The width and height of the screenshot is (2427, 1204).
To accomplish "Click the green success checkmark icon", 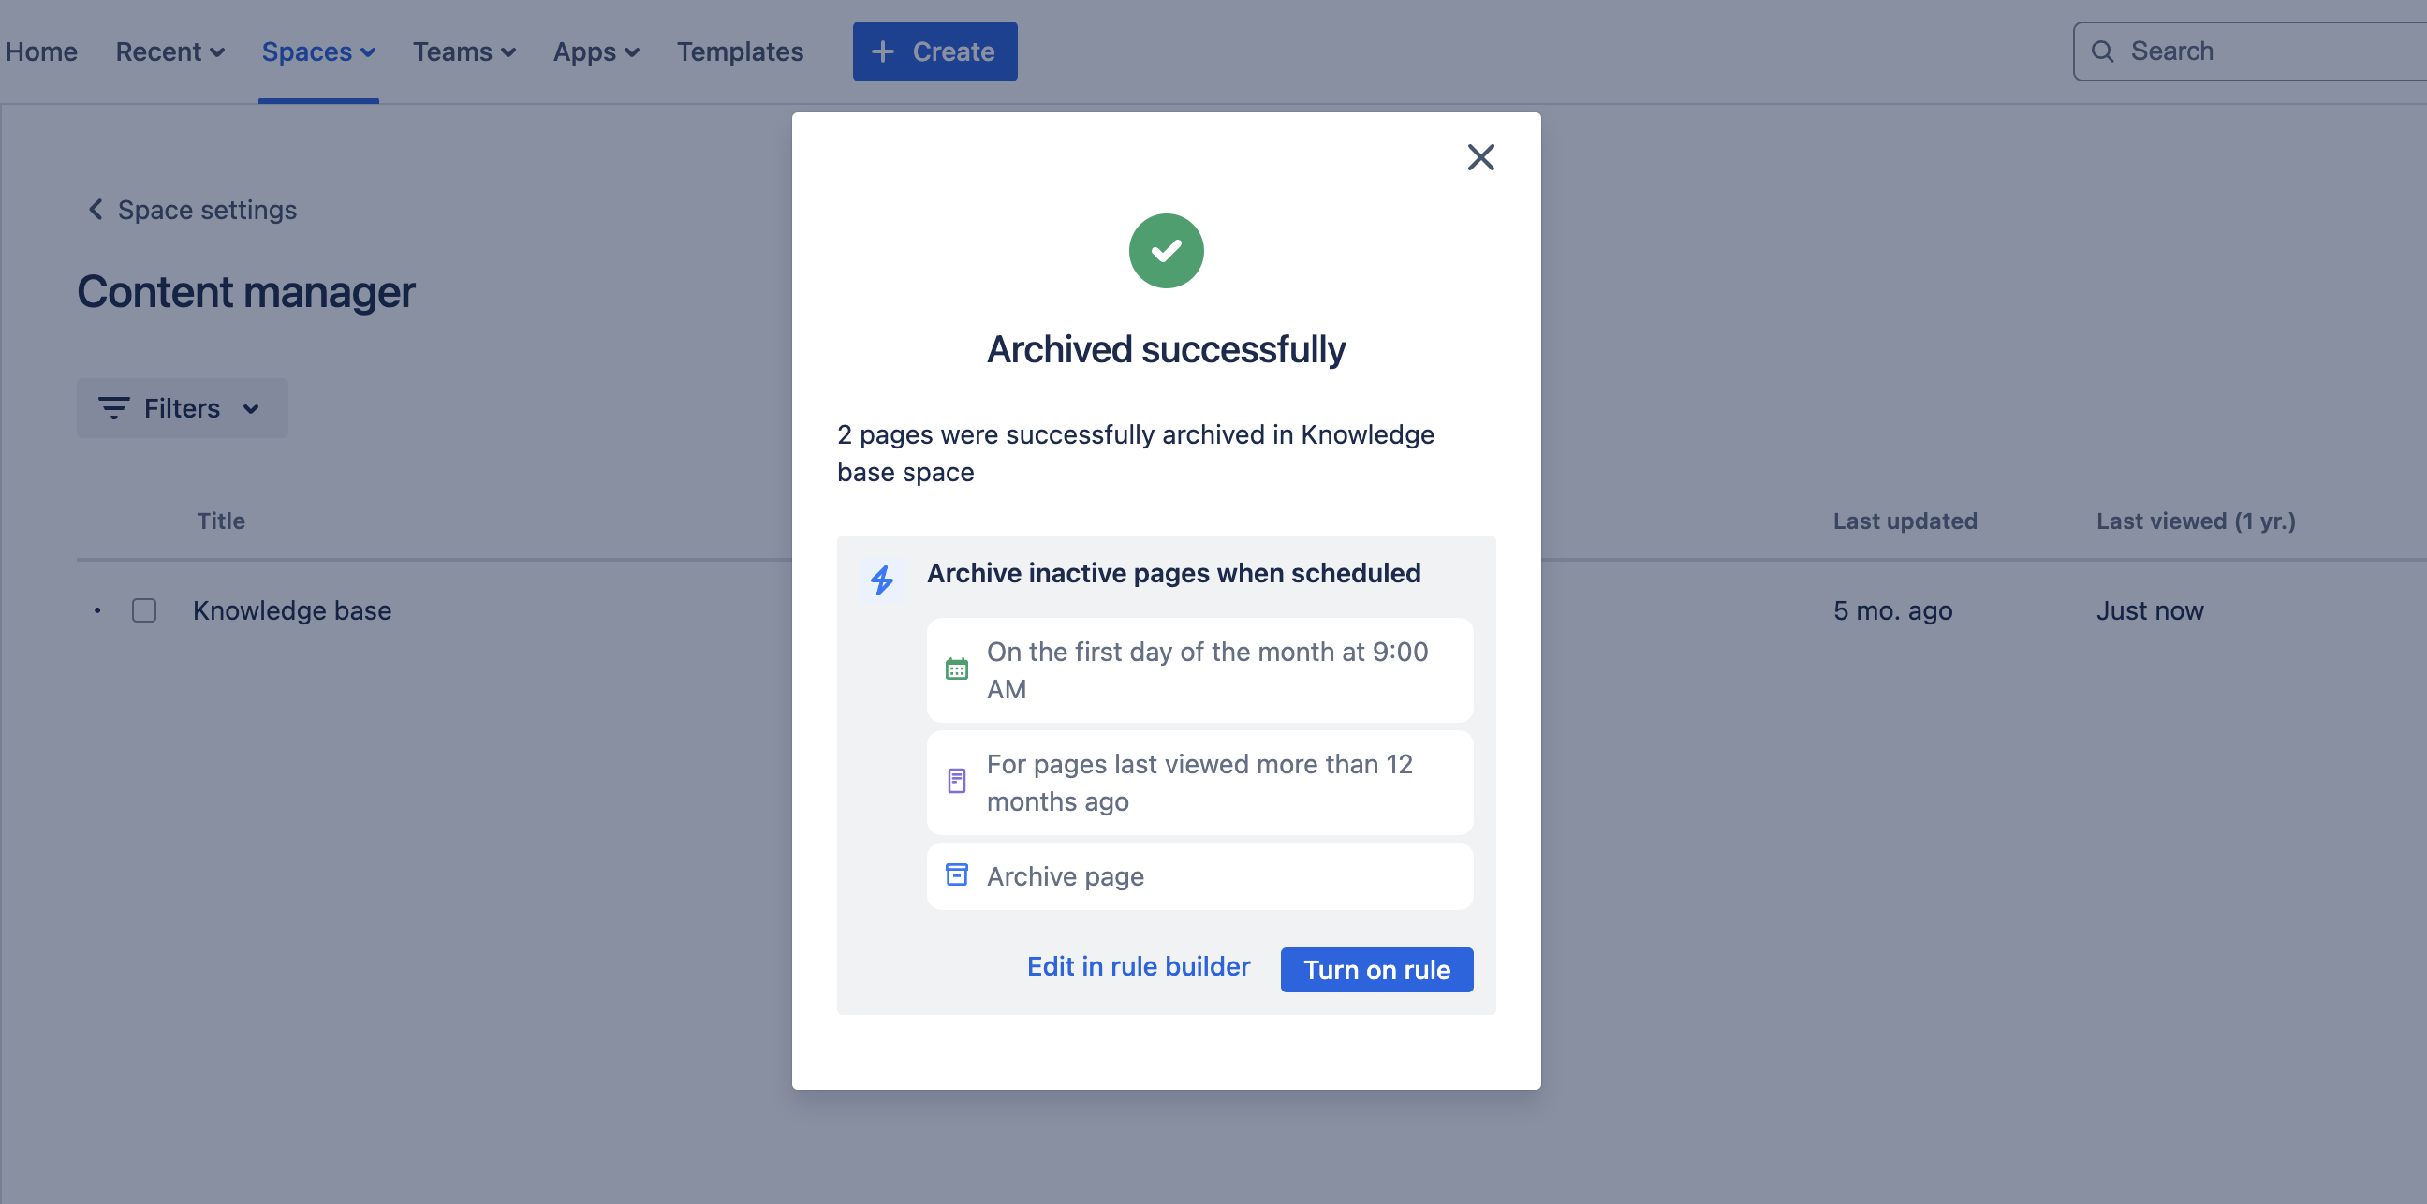I will 1167,251.
